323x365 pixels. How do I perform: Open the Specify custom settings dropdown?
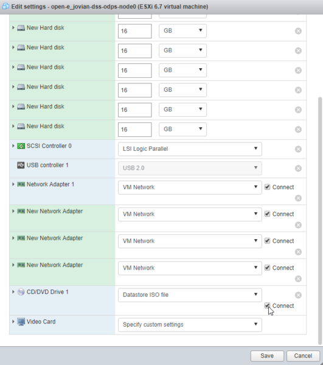[x=190, y=325]
